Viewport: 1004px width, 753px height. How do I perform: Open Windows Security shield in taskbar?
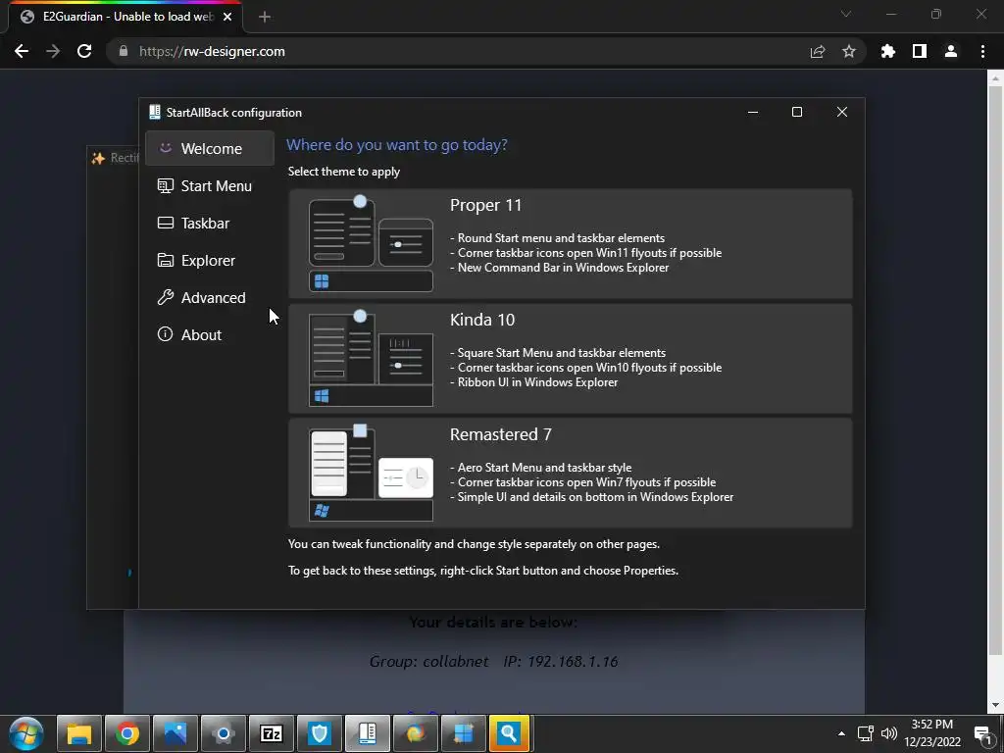click(320, 733)
